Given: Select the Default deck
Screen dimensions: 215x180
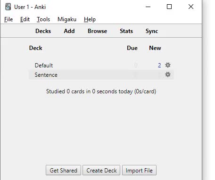Looking at the screenshot, I should [44, 65].
